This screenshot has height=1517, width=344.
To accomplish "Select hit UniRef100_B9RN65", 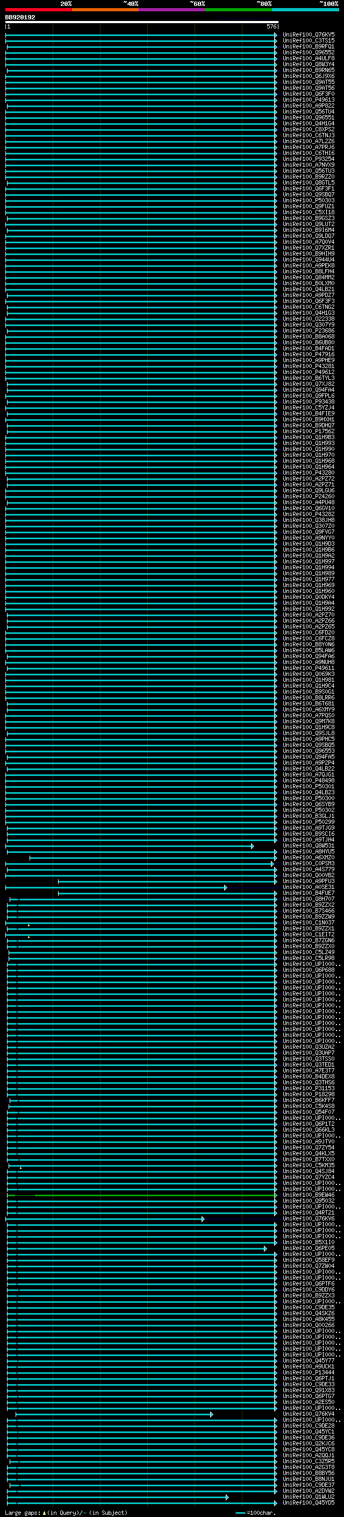I will [x=309, y=70].
